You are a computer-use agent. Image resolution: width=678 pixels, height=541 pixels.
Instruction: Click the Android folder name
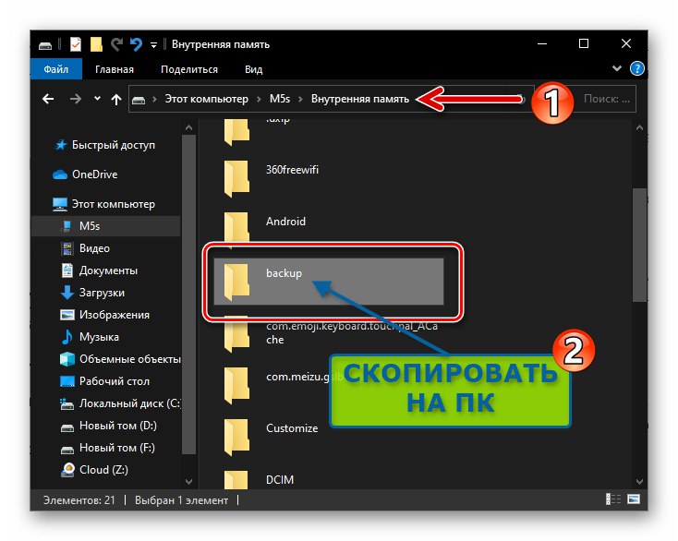(285, 222)
